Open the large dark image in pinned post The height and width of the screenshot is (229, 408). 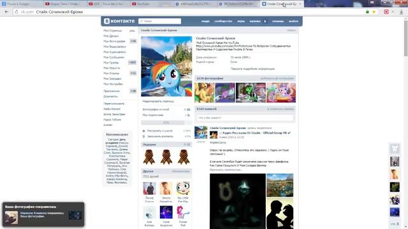tap(238, 201)
